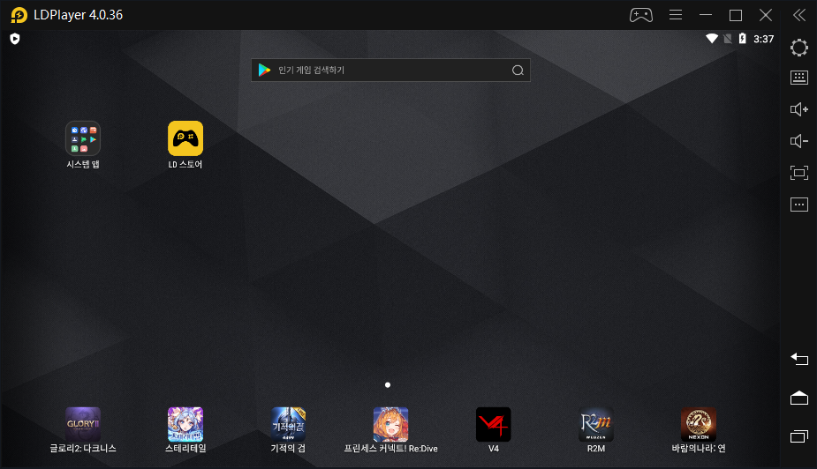Click the Google Play search field
The height and width of the screenshot is (469, 817).
click(x=390, y=71)
